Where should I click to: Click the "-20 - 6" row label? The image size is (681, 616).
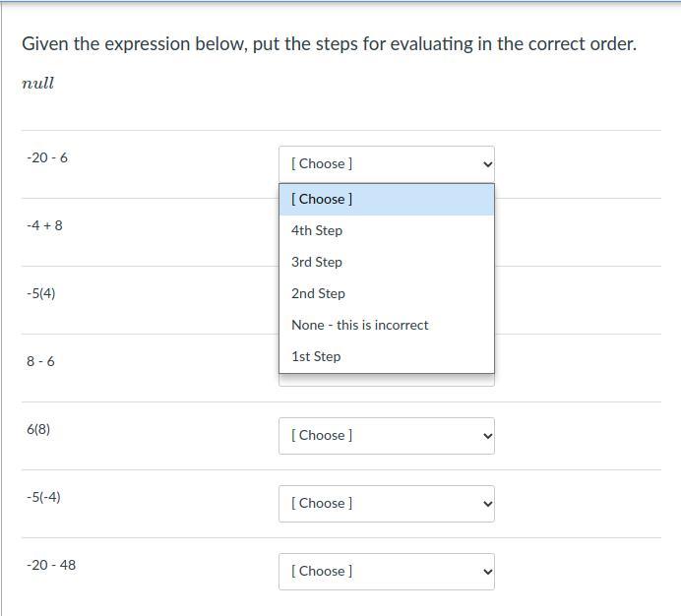(47, 157)
